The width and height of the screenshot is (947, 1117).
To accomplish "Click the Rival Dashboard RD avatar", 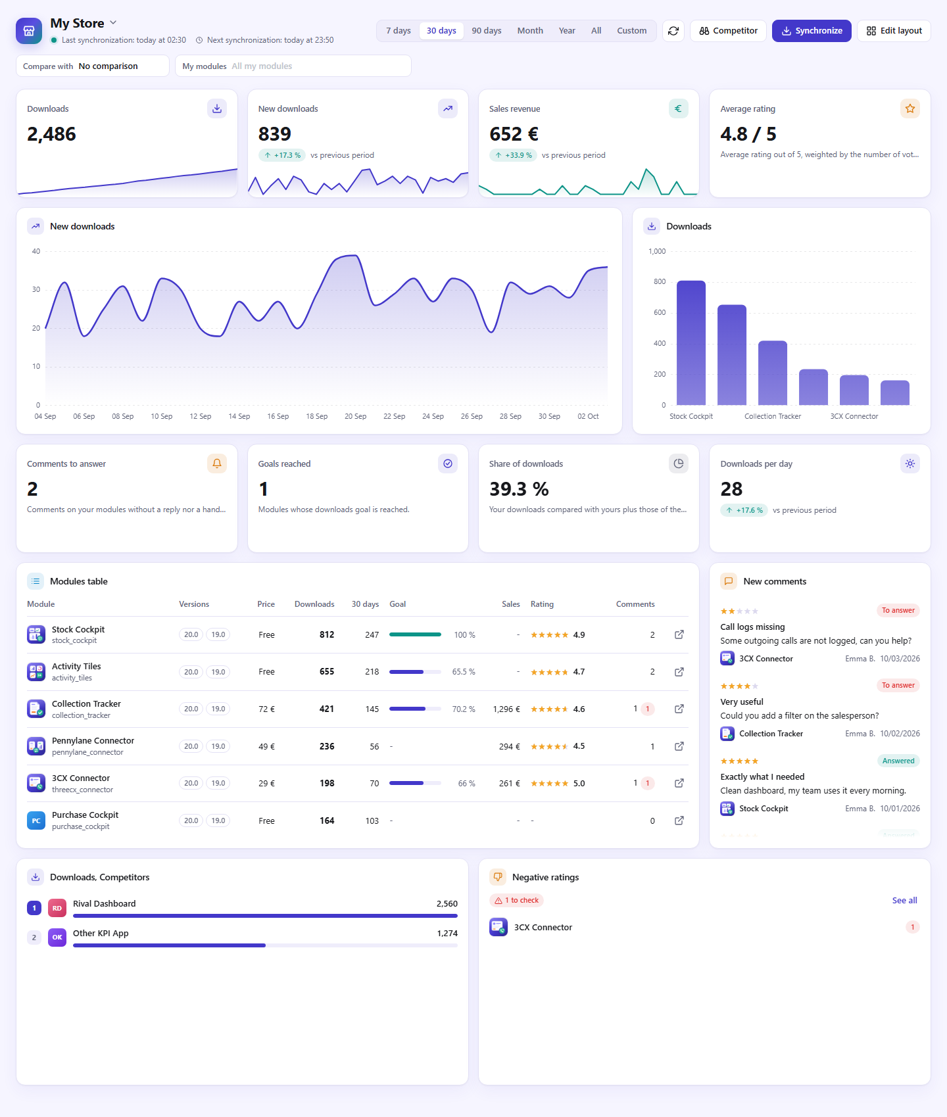I will [x=57, y=908].
